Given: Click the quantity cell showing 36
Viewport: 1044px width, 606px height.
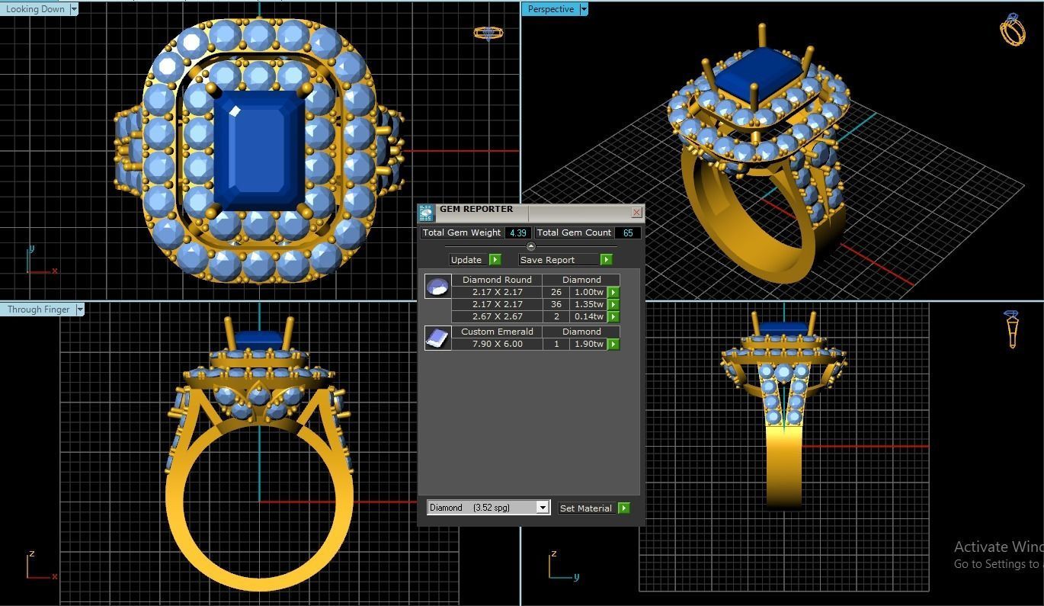Looking at the screenshot, I should pos(556,304).
